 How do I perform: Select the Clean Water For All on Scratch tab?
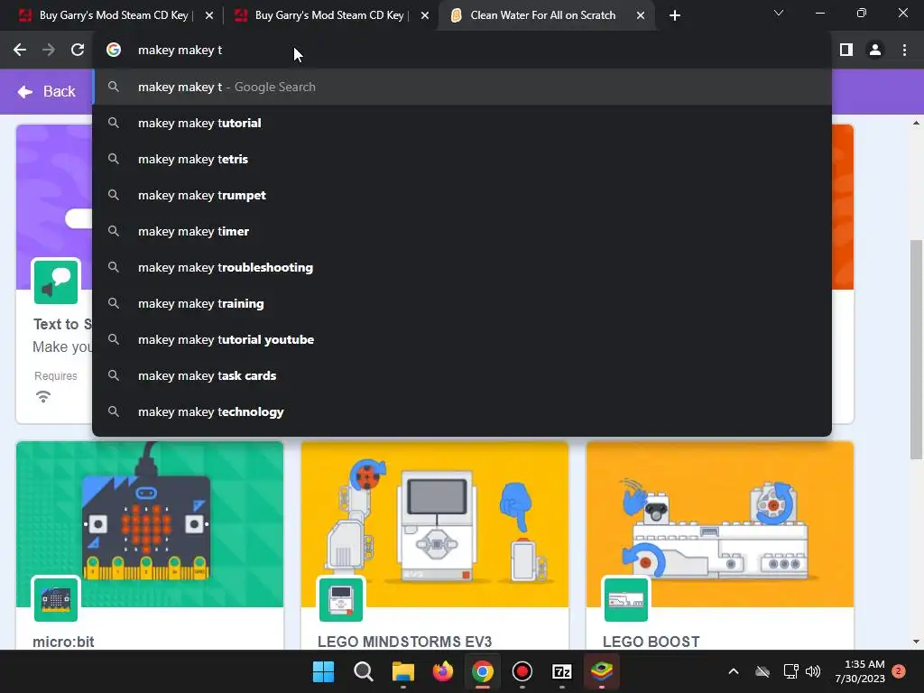542,15
